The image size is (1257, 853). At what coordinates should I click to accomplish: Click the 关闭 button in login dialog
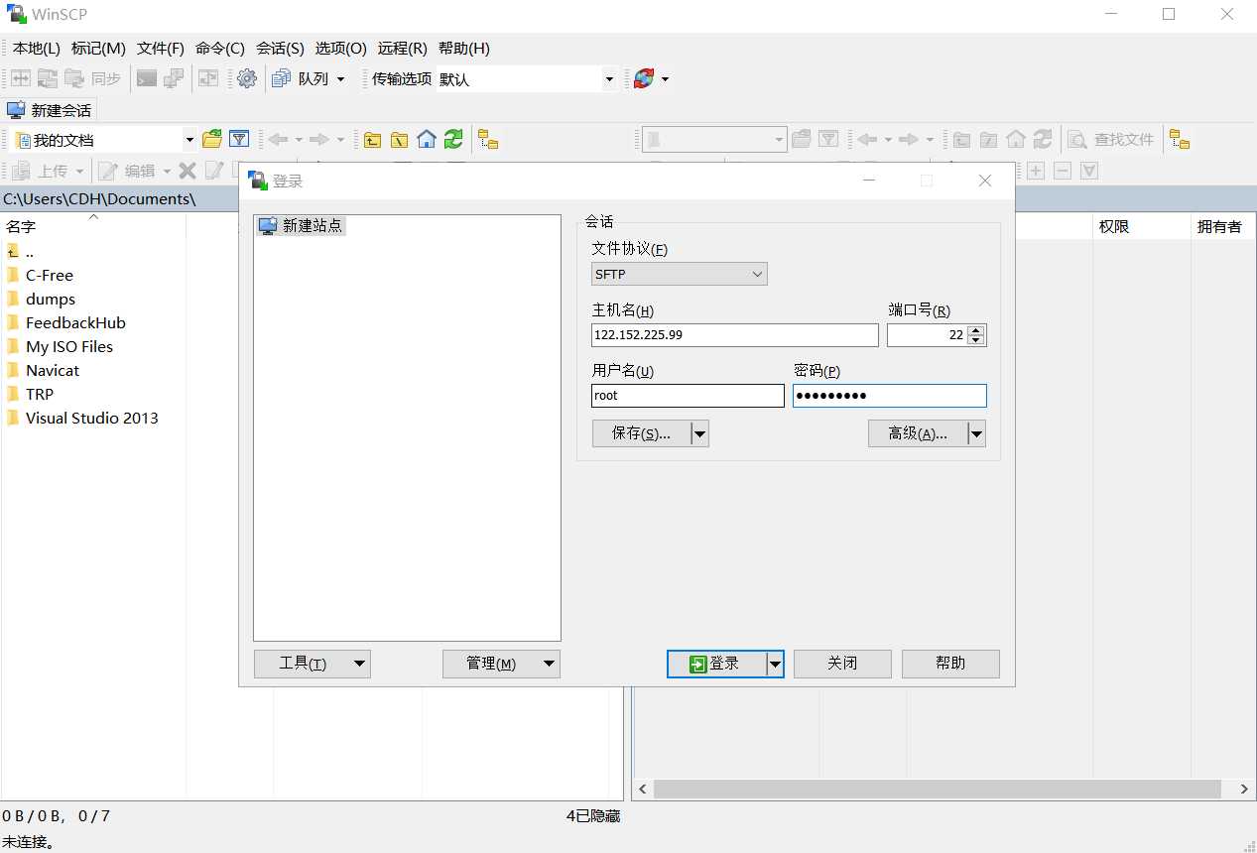(842, 664)
